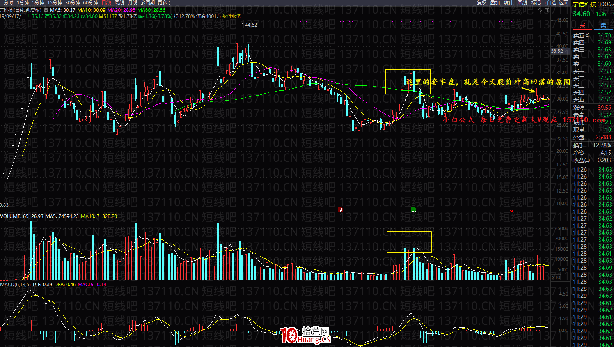
Task: Click the red 买 buy button
Action: click(x=582, y=25)
